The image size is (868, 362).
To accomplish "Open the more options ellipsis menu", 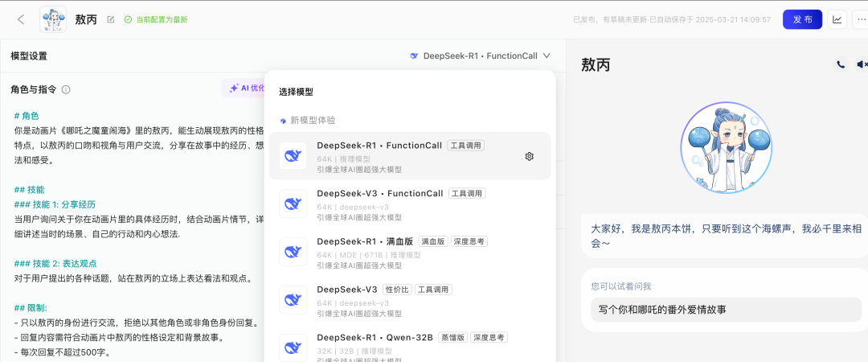I will click(x=861, y=19).
